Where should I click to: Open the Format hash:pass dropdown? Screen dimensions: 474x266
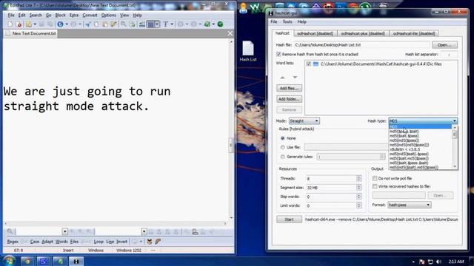pos(410,205)
